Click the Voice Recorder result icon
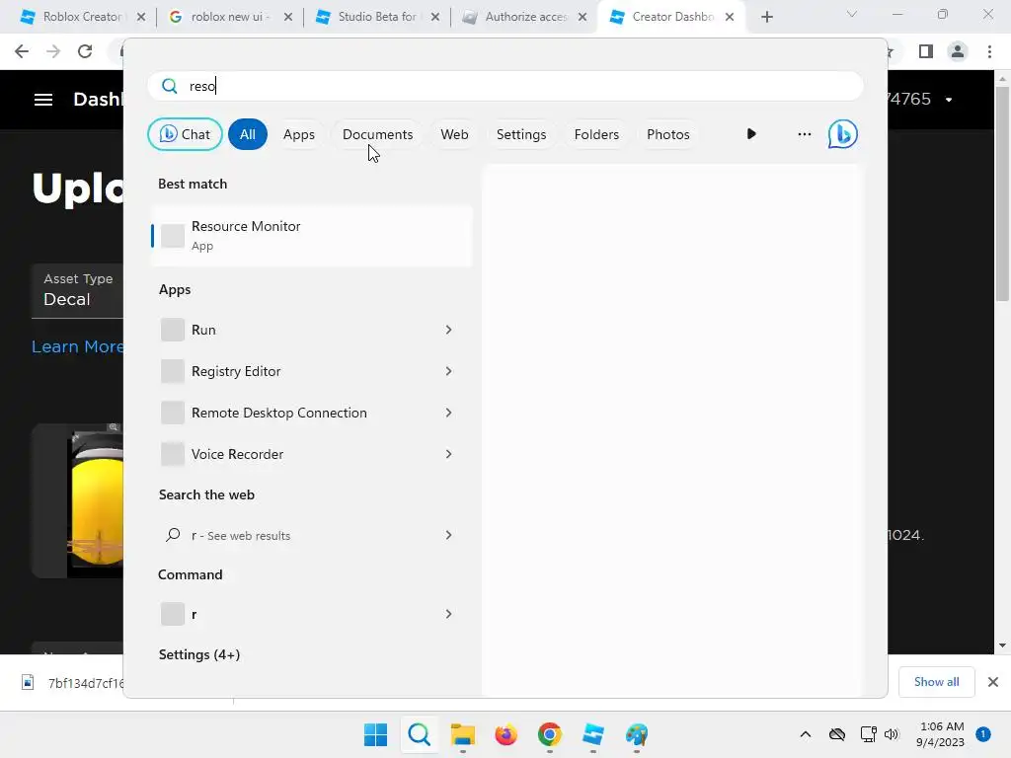The width and height of the screenshot is (1011, 758). click(x=173, y=454)
